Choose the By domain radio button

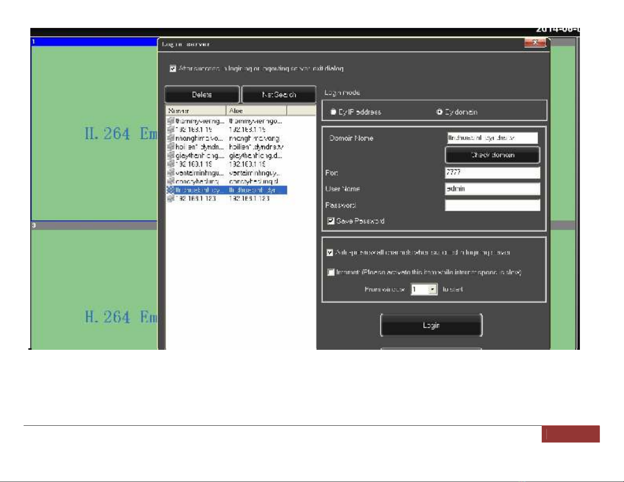439,112
